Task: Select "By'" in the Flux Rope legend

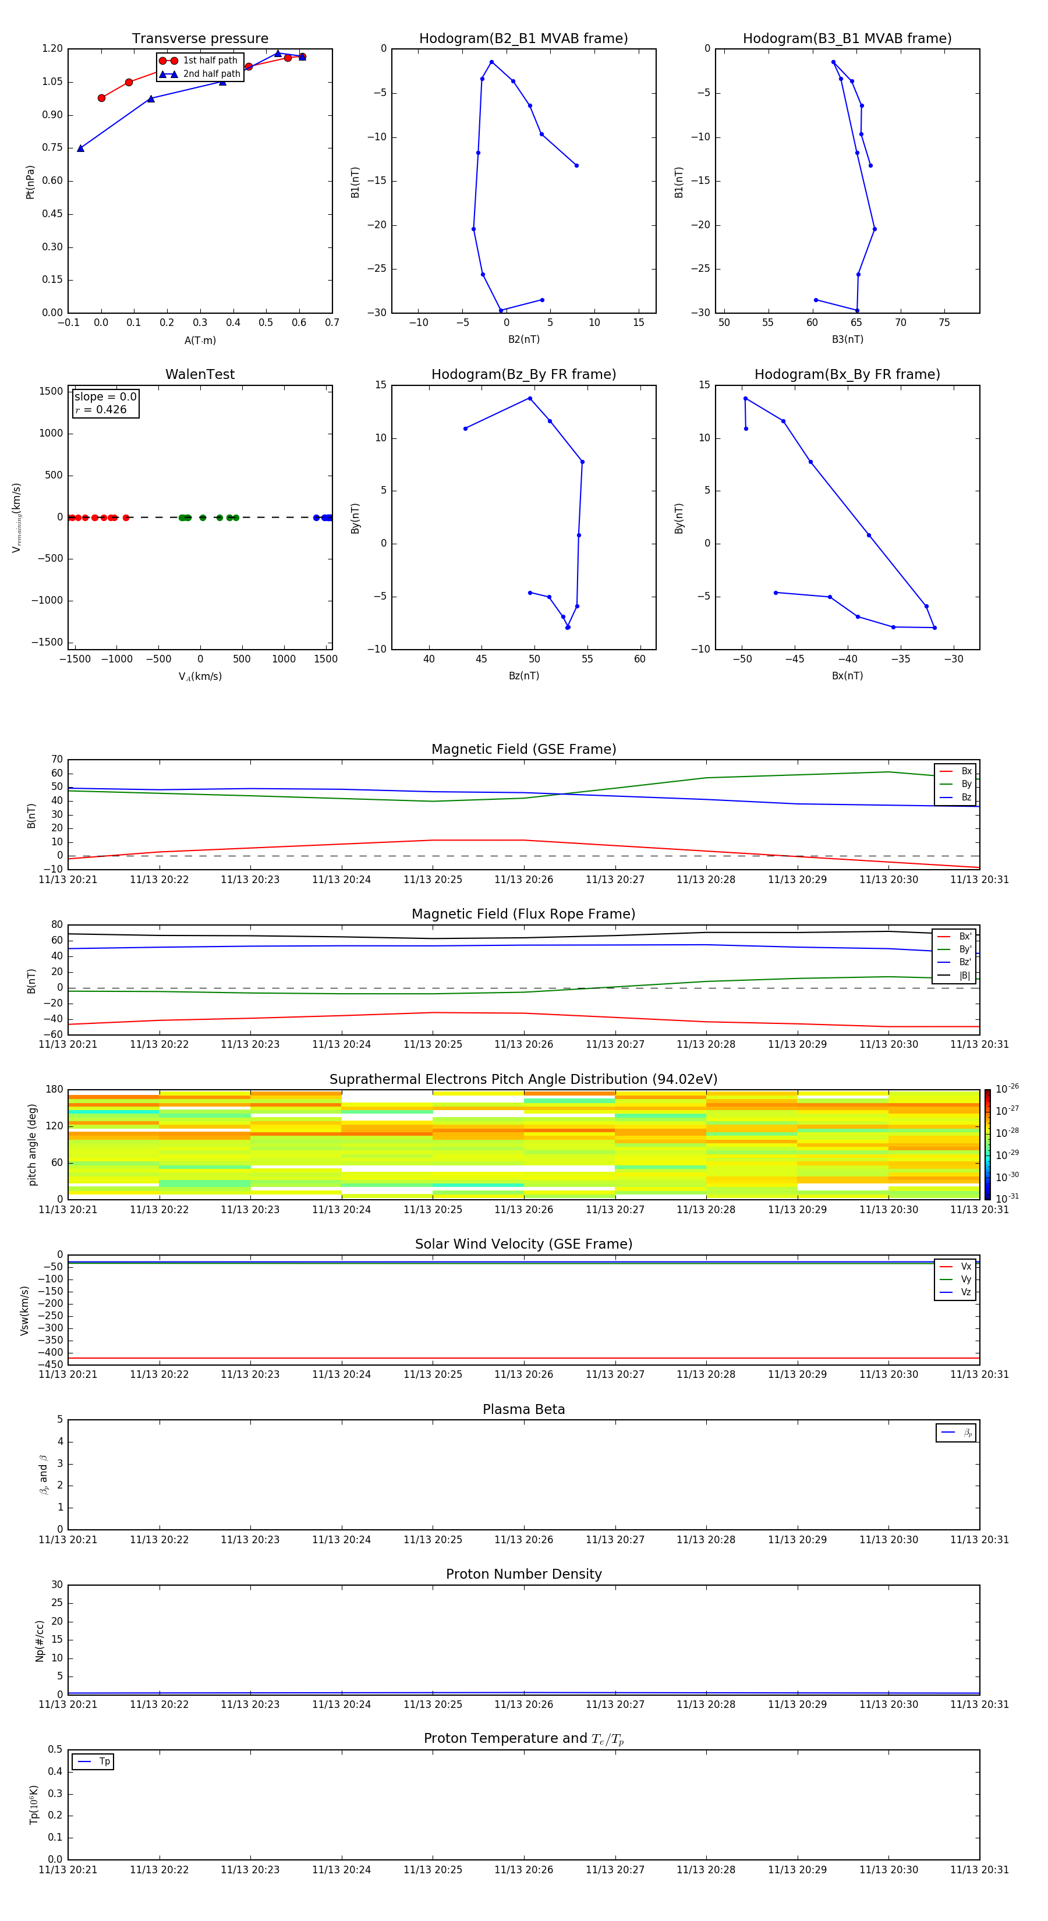Action: 955,949
